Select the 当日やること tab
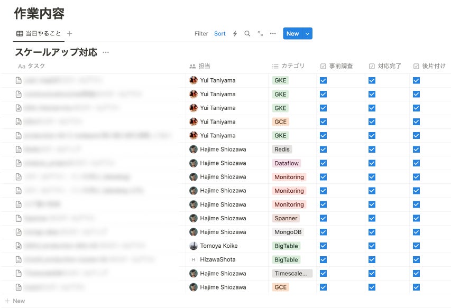This screenshot has width=451, height=308. tap(39, 34)
